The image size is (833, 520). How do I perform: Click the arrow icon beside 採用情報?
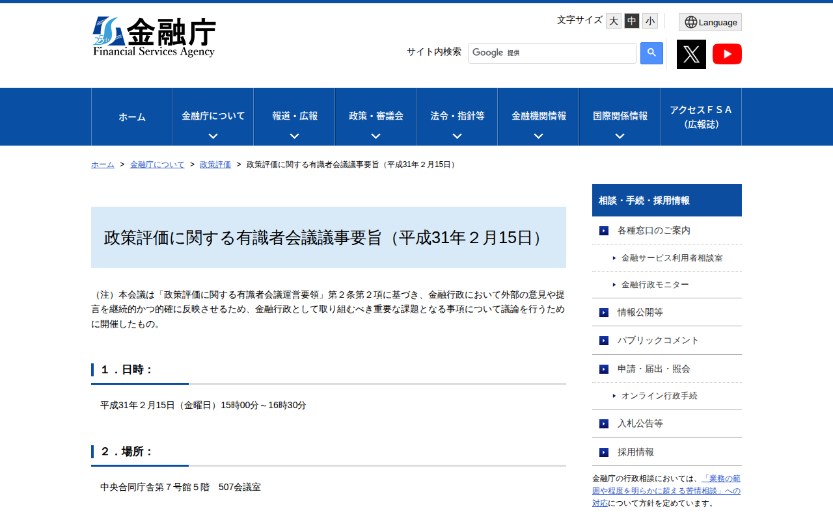[603, 452]
